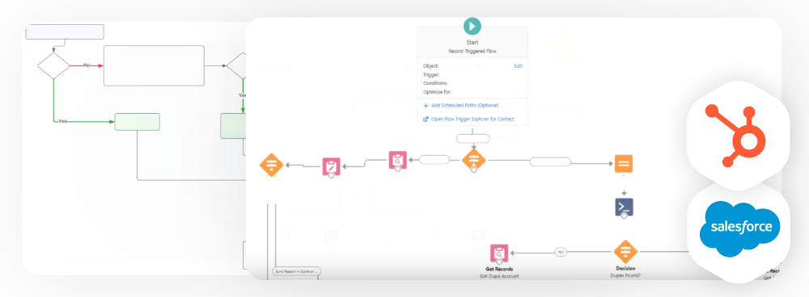Click the Edit link in Start card
The height and width of the screenshot is (297, 809).
coord(518,66)
